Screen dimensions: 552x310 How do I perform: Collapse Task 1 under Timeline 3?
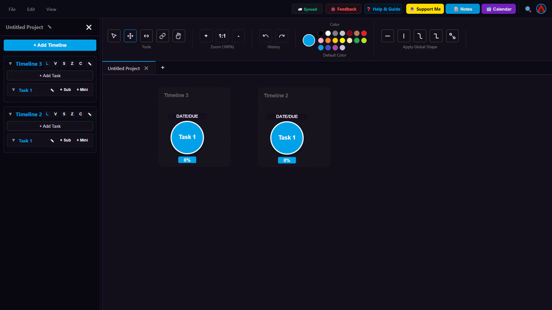(14, 90)
